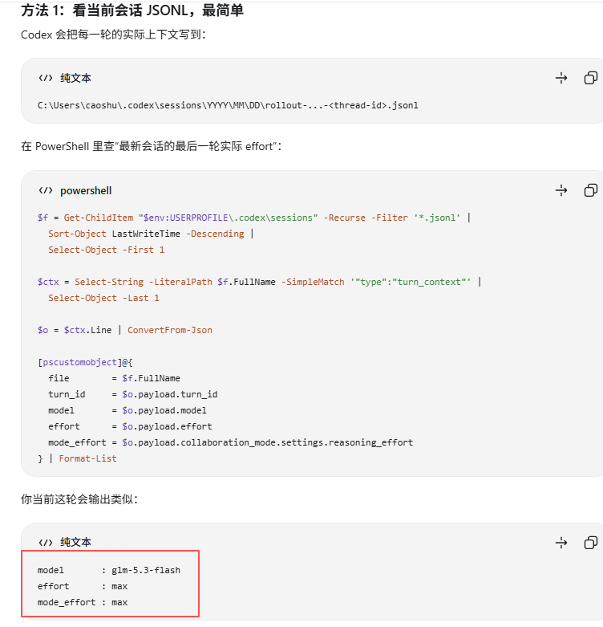The image size is (603, 627).
Task: Click the Select-String -LiteralPath line
Action: tap(259, 282)
